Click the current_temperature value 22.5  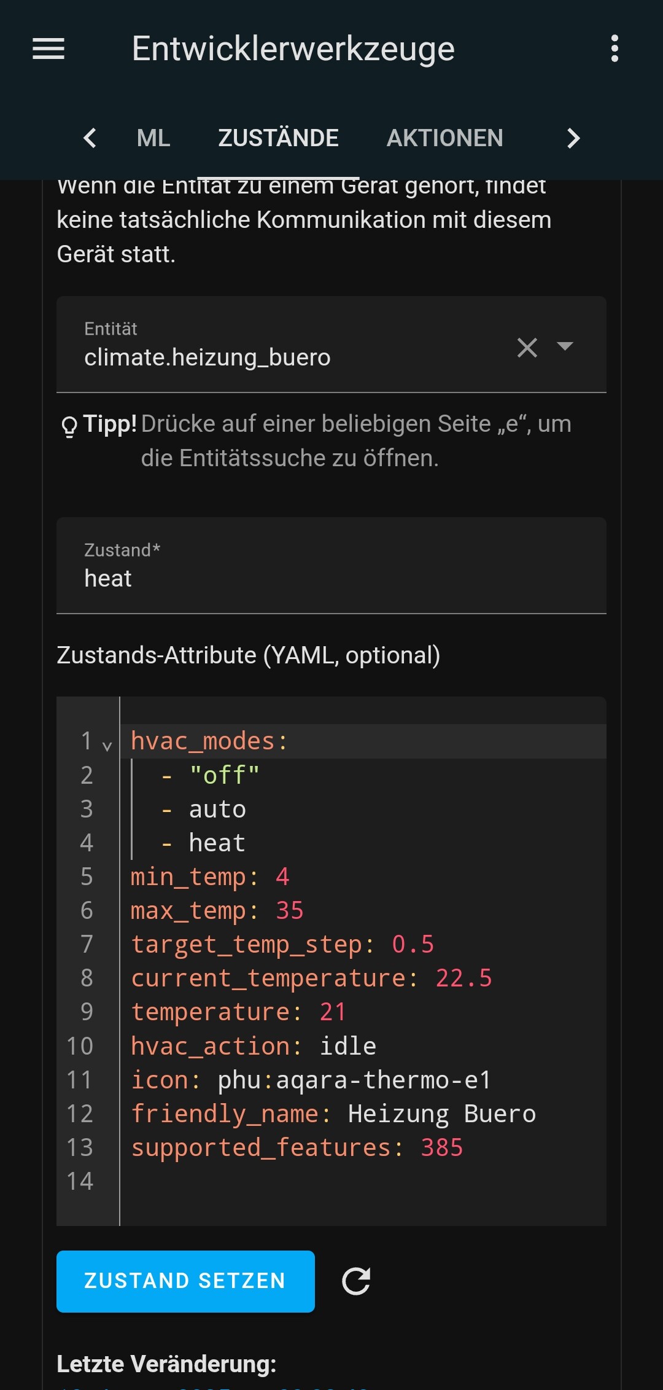click(x=463, y=978)
